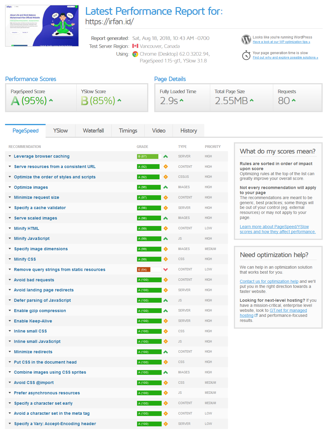Click green up arrow beside Optimize images
This screenshot has height=434, width=328.
[x=165, y=187]
